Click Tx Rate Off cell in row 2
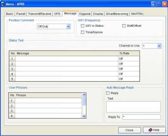Screen dimensions: 168x136 coord(129,64)
